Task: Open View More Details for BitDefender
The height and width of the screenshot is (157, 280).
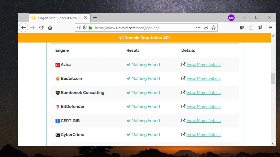Action: click(x=203, y=107)
